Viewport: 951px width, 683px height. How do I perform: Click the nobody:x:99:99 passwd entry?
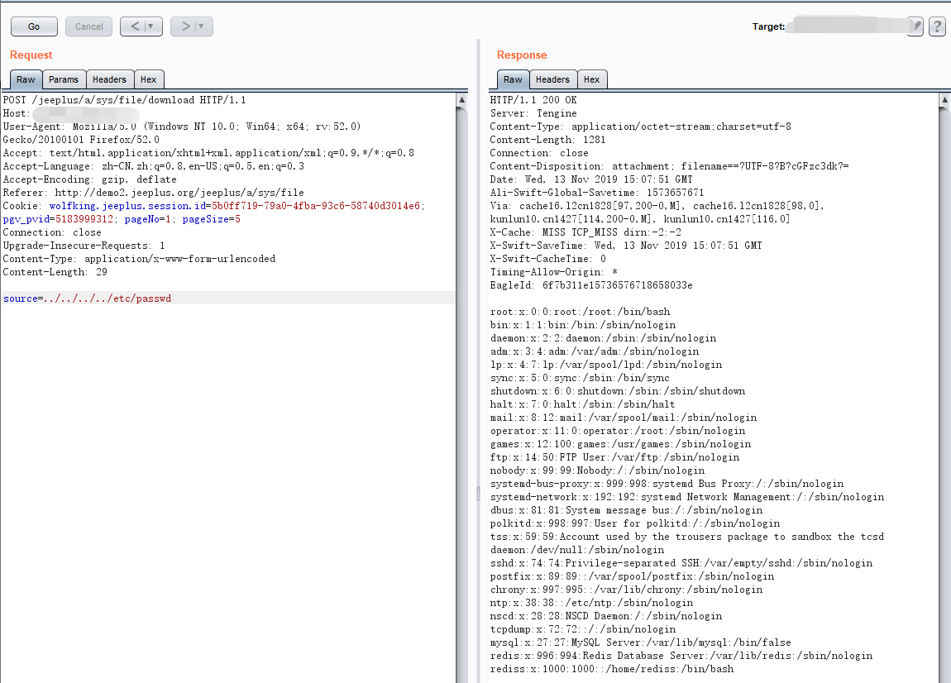click(597, 470)
